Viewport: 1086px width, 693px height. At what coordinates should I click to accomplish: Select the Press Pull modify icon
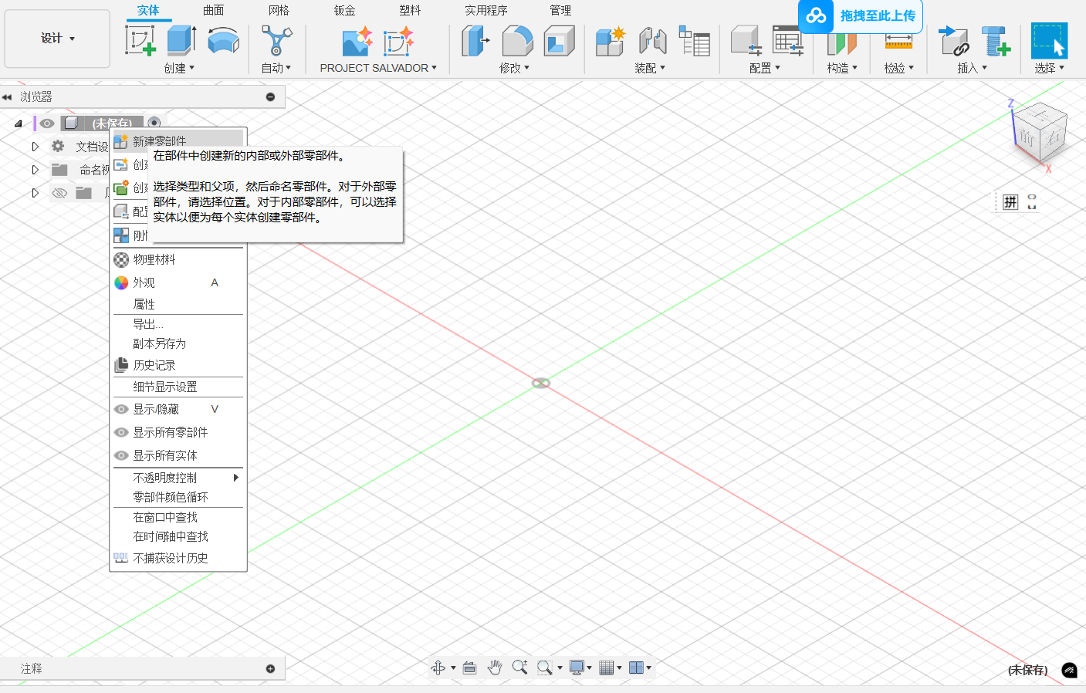click(x=475, y=40)
